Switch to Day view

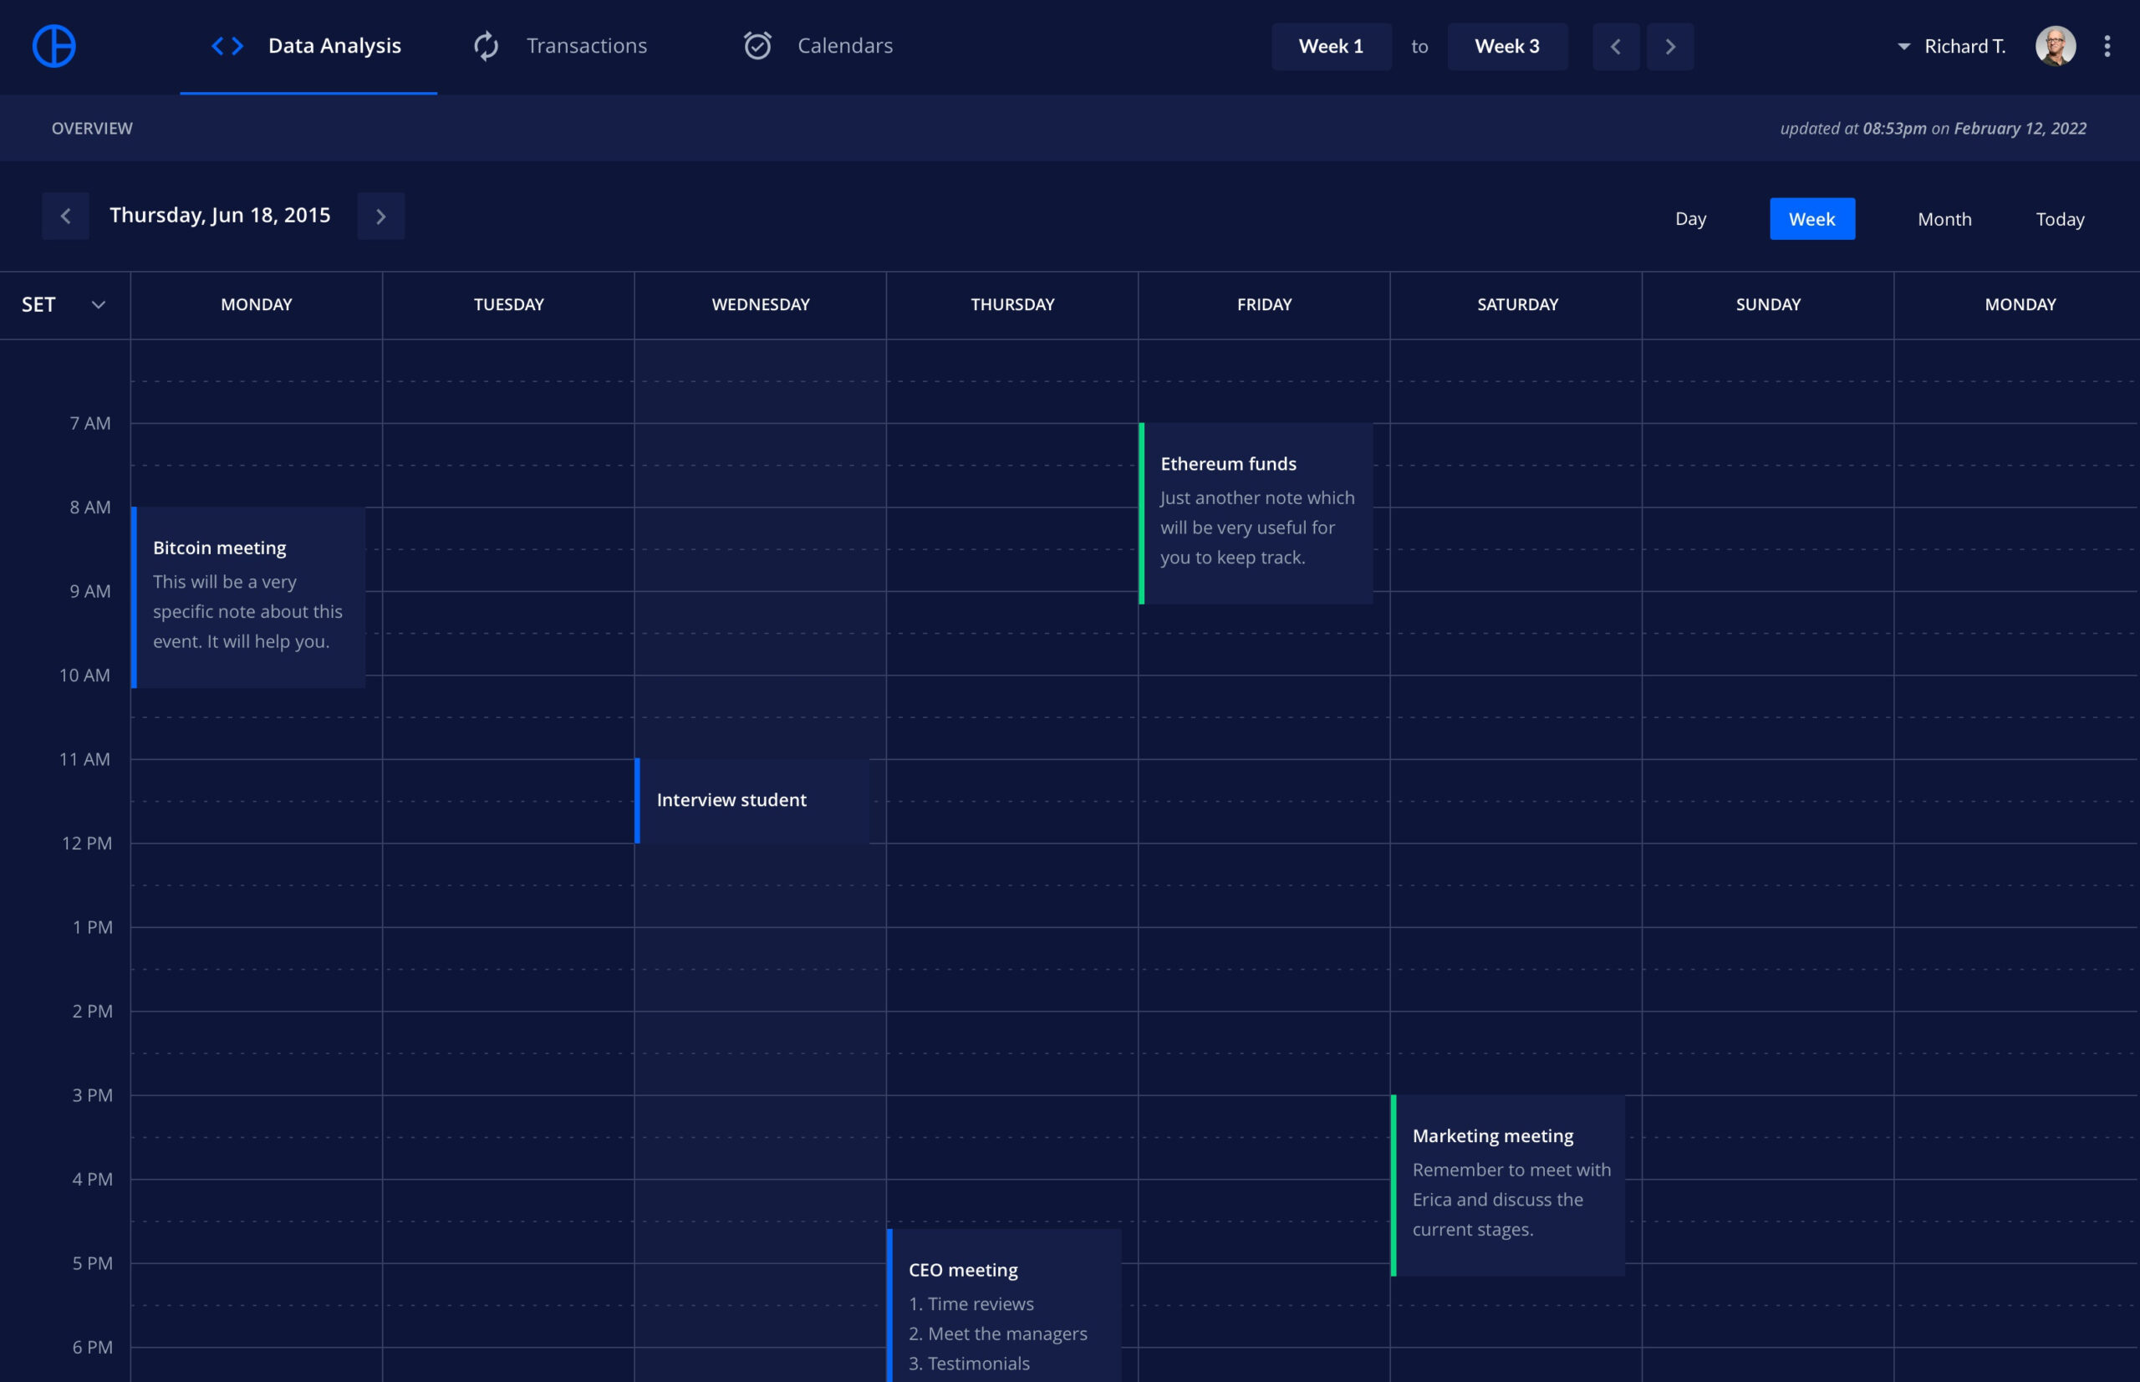(1690, 219)
